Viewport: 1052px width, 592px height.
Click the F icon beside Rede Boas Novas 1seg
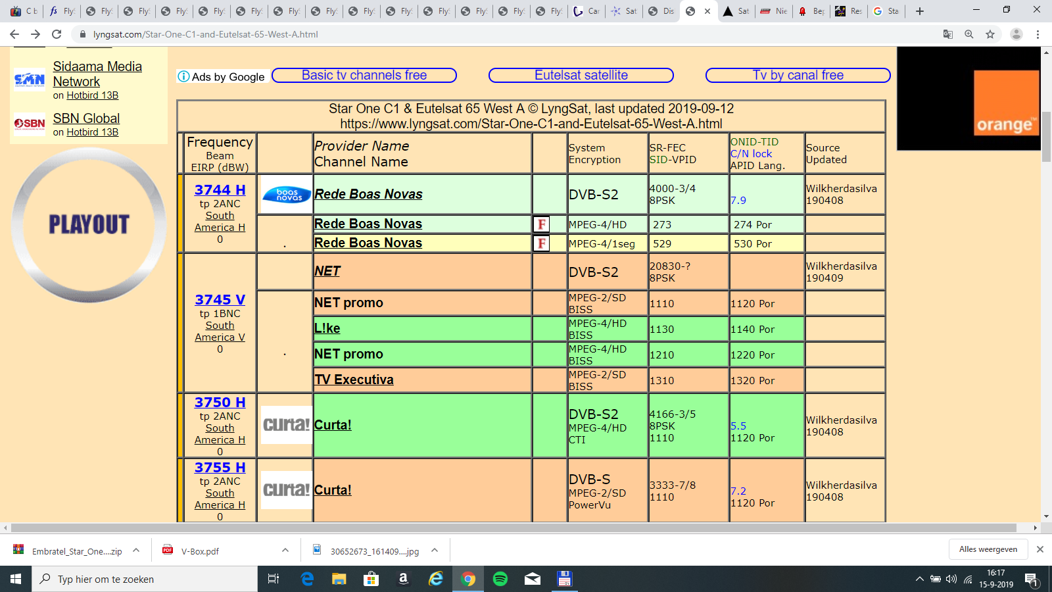(x=541, y=243)
